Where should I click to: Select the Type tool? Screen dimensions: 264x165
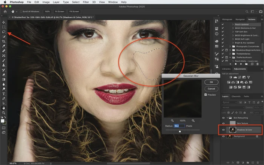4,94
